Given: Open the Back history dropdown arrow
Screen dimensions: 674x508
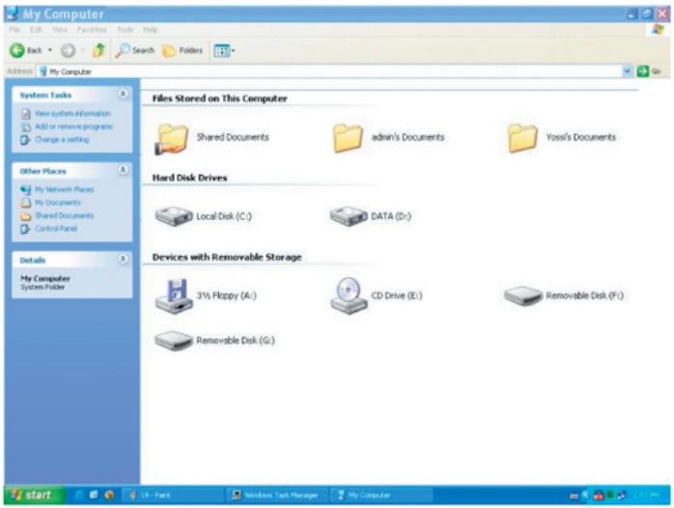Looking at the screenshot, I should (50, 51).
